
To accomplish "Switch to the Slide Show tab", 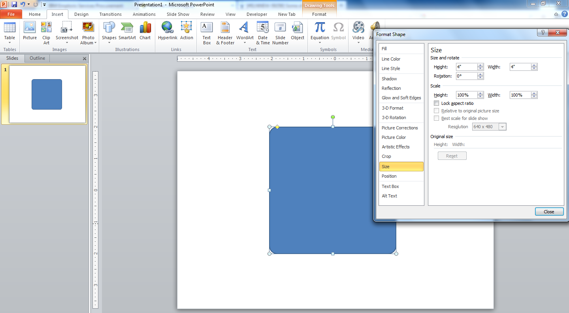I will (x=178, y=14).
